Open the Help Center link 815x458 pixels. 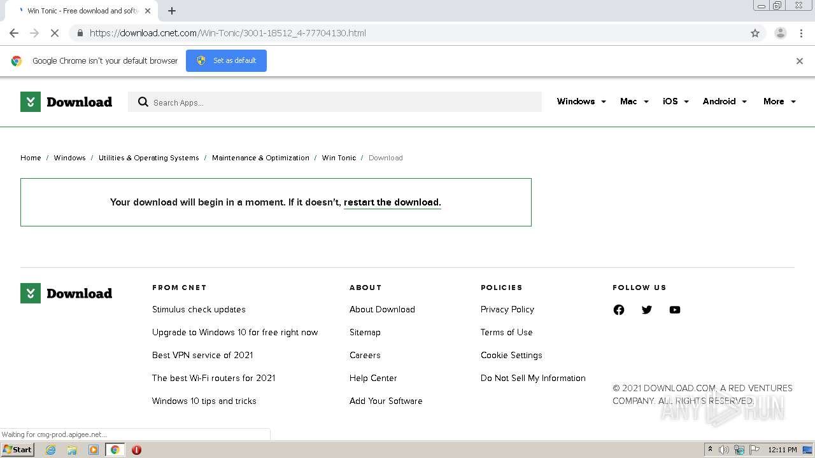click(x=373, y=378)
